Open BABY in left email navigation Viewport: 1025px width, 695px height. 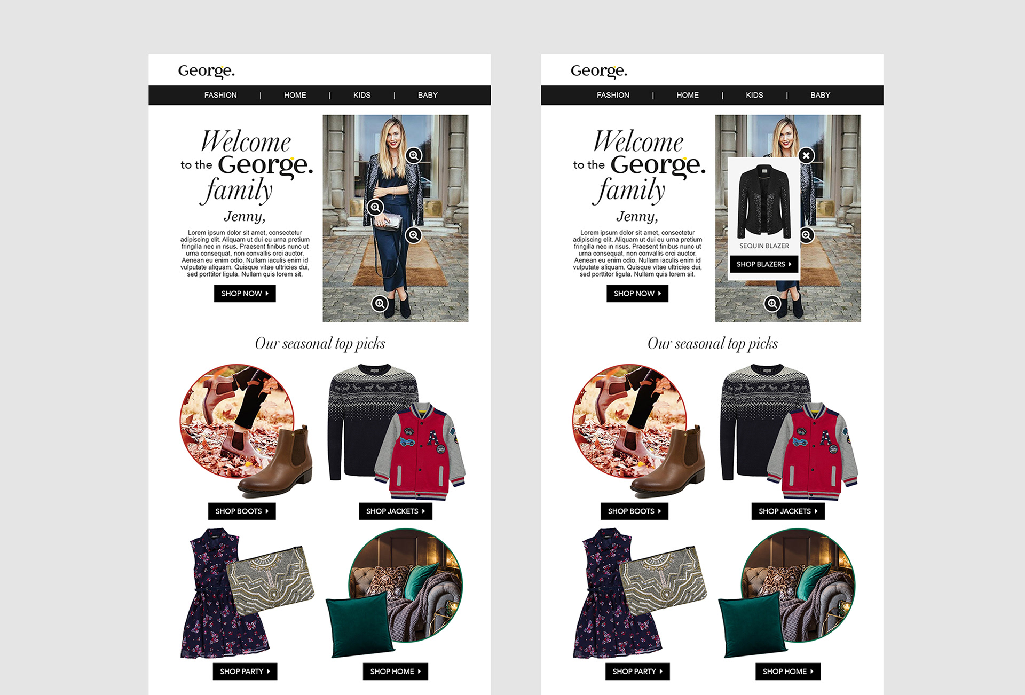[x=428, y=95]
